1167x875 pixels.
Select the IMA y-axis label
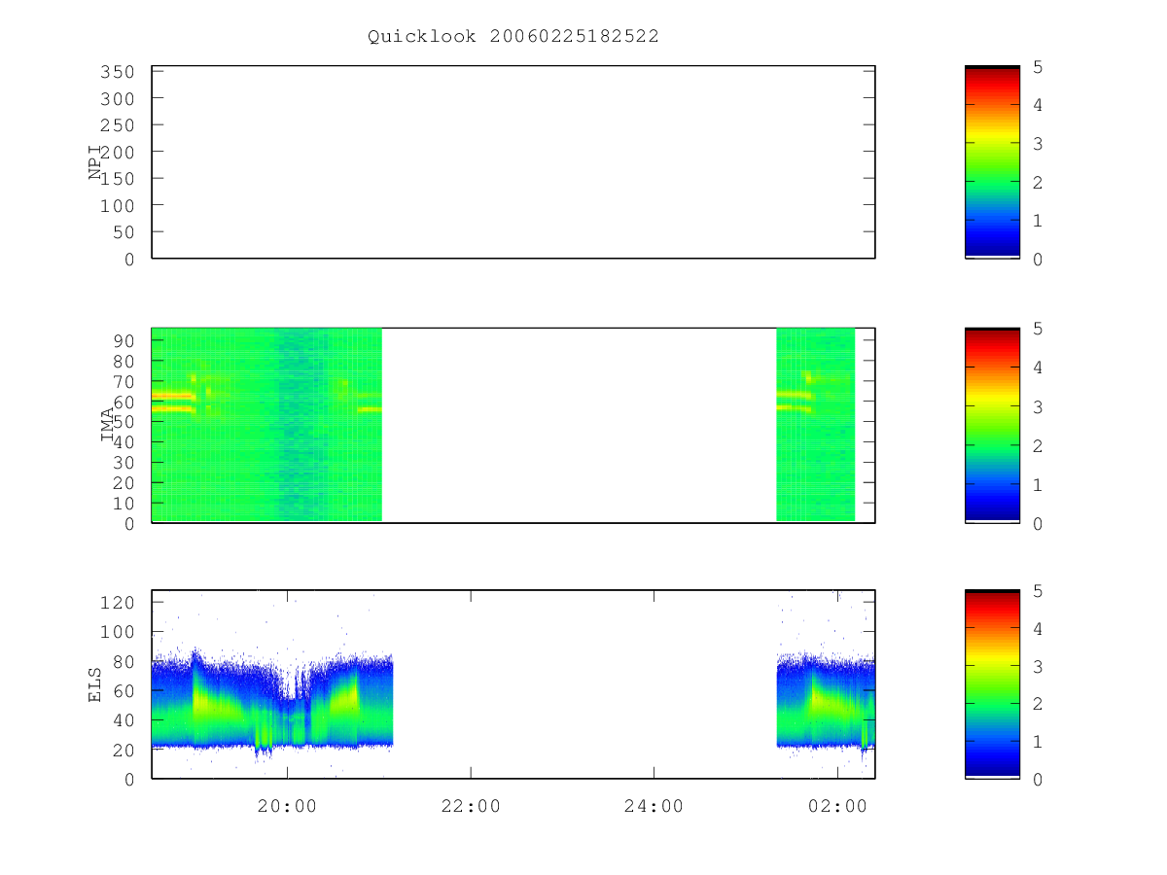coord(107,425)
